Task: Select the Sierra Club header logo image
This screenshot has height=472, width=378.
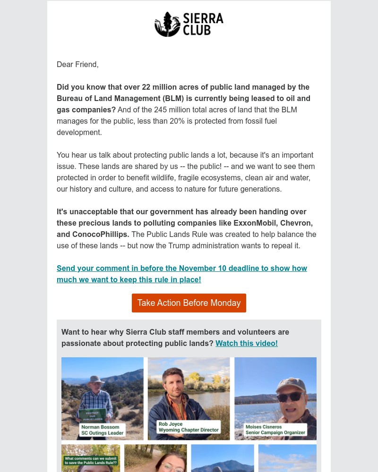Action: coord(189,24)
